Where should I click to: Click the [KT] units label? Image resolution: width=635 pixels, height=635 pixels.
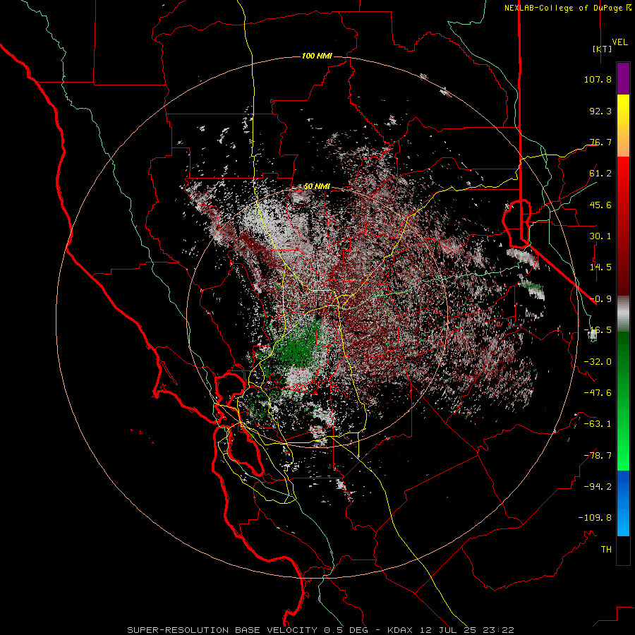click(x=603, y=49)
